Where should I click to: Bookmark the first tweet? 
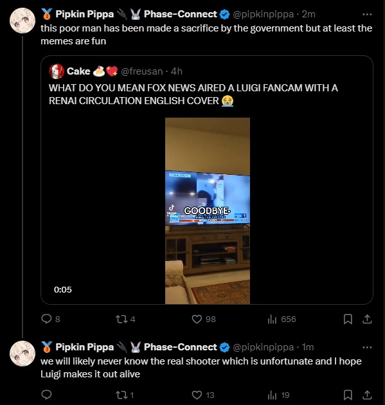(348, 319)
